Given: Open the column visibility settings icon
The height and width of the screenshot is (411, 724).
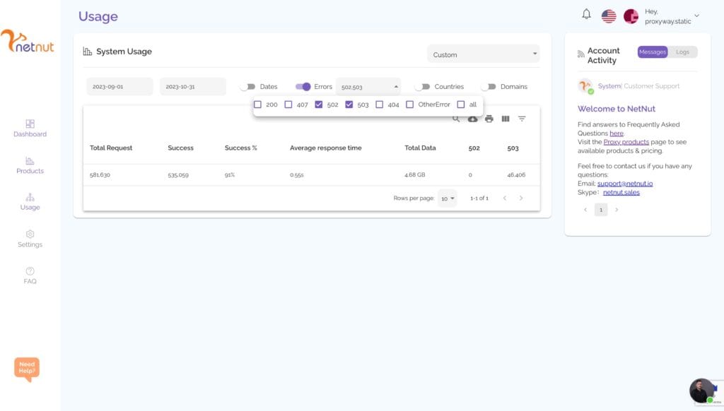Looking at the screenshot, I should (506, 119).
